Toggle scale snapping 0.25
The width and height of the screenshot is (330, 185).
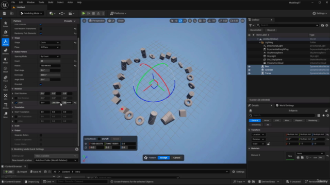(223, 21)
